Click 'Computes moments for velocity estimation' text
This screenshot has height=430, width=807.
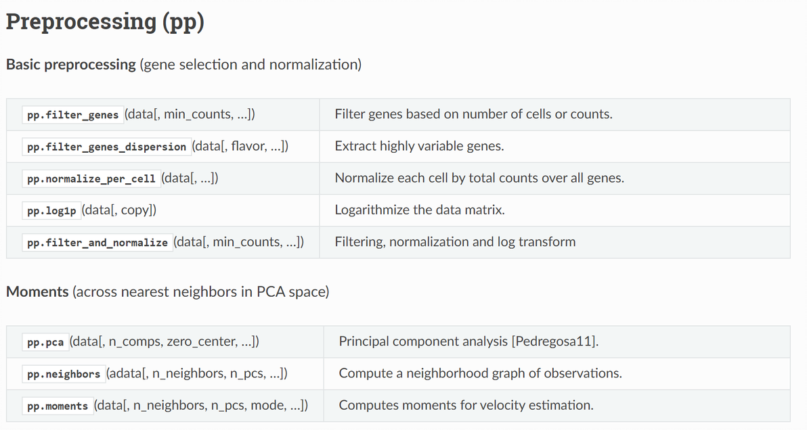(466, 405)
